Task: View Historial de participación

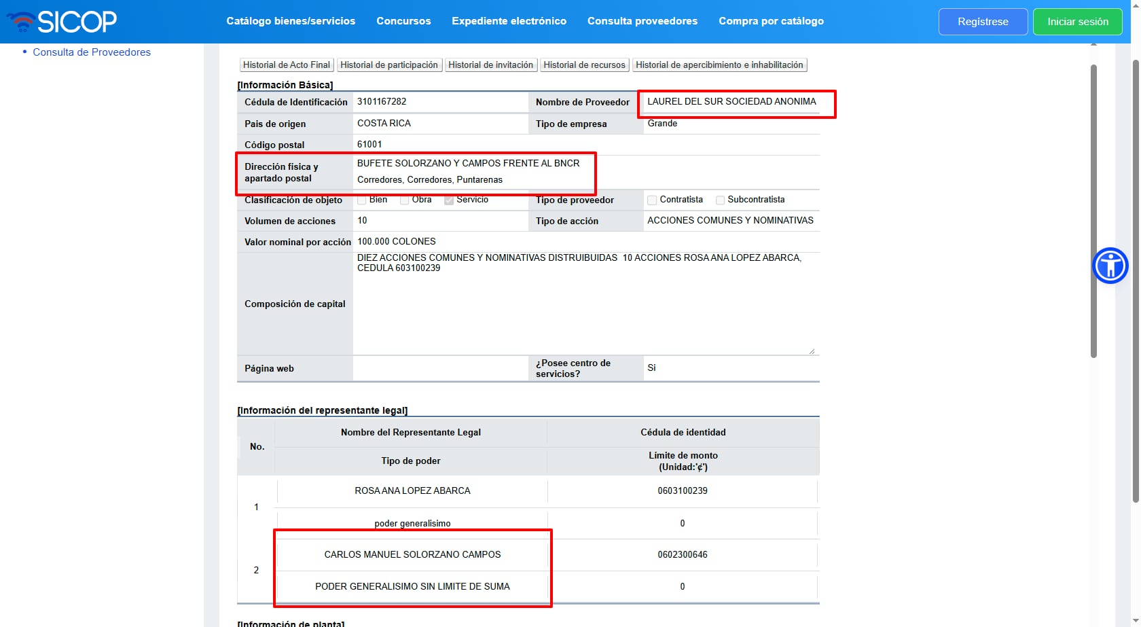Action: tap(389, 65)
